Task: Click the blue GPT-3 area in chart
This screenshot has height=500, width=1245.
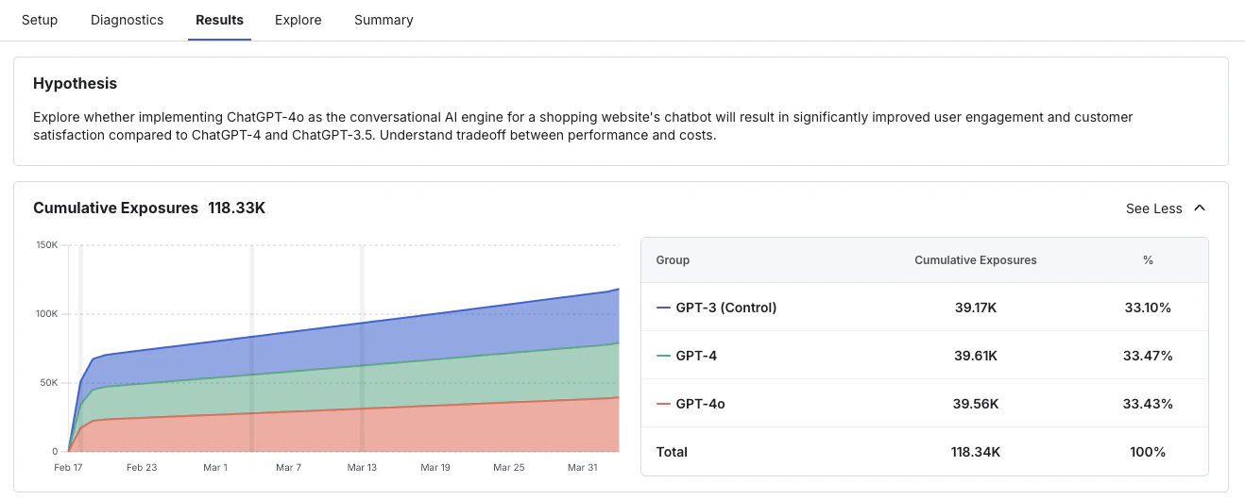Action: pos(378,344)
